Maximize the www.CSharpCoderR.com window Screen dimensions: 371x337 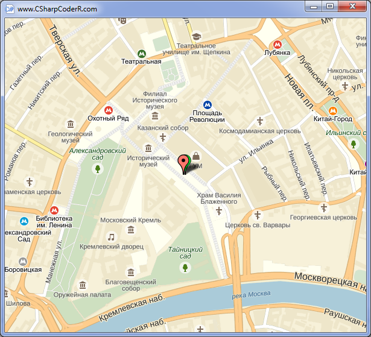(330, 7)
